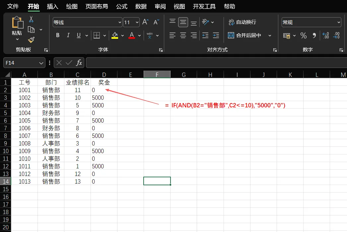Decrease decimal places
347x232 pixels.
[336, 35]
